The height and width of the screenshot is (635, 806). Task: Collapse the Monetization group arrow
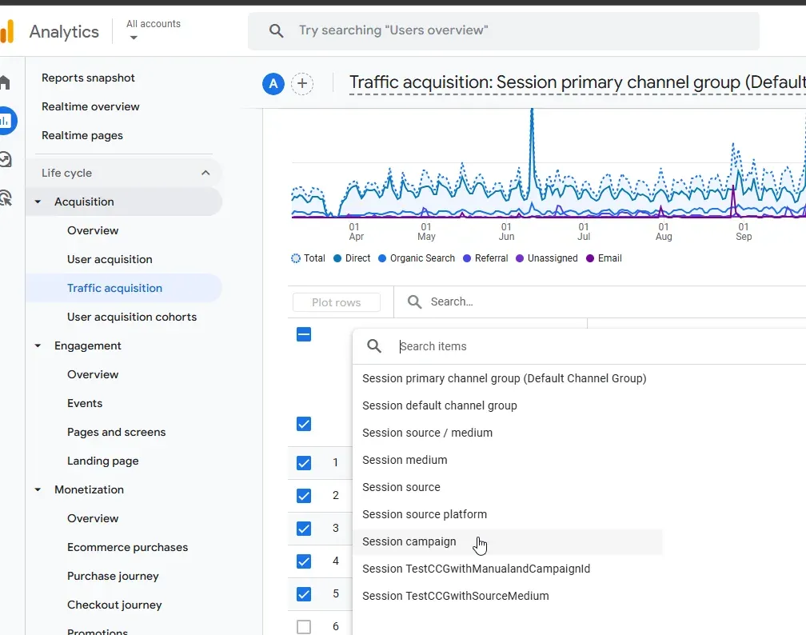pos(38,490)
